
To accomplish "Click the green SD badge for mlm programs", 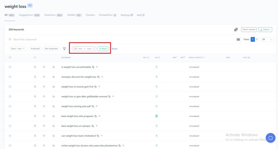I will [x=156, y=116].
